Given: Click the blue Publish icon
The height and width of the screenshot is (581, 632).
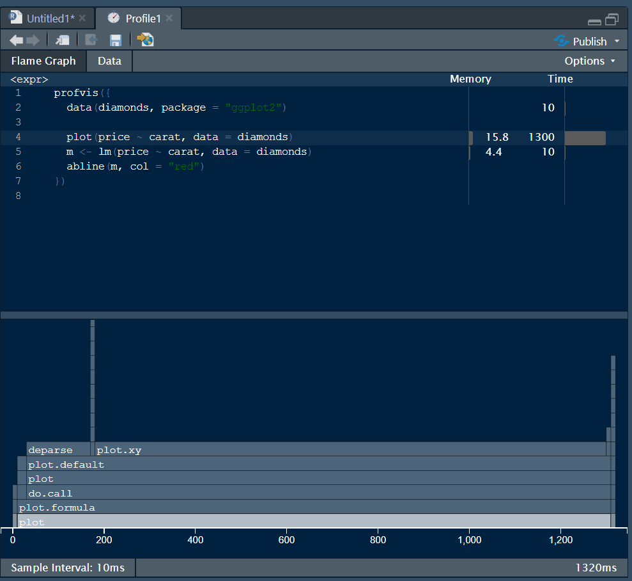Looking at the screenshot, I should (x=562, y=41).
